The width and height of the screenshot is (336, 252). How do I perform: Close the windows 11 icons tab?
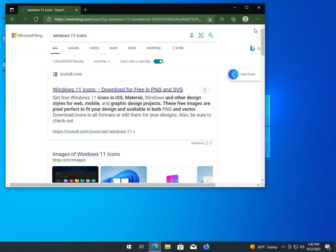(x=76, y=10)
